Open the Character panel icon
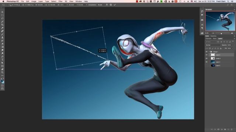Viewport: 236px width, 132px height. pyautogui.click(x=202, y=25)
